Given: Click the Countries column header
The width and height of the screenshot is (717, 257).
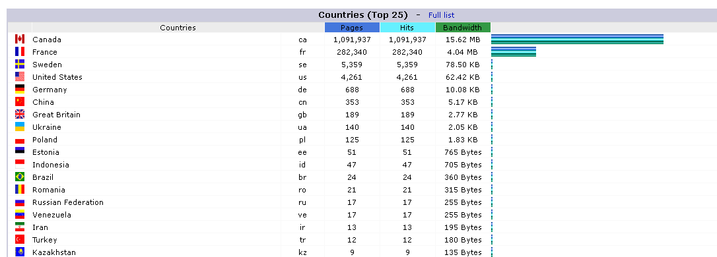Looking at the screenshot, I should (x=178, y=28).
